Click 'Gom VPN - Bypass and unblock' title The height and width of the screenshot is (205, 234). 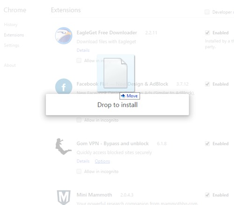112,143
